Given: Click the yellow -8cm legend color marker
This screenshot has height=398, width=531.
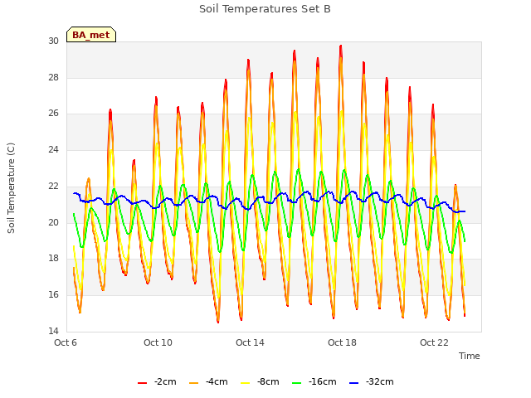Looking at the screenshot, I should tap(246, 383).
